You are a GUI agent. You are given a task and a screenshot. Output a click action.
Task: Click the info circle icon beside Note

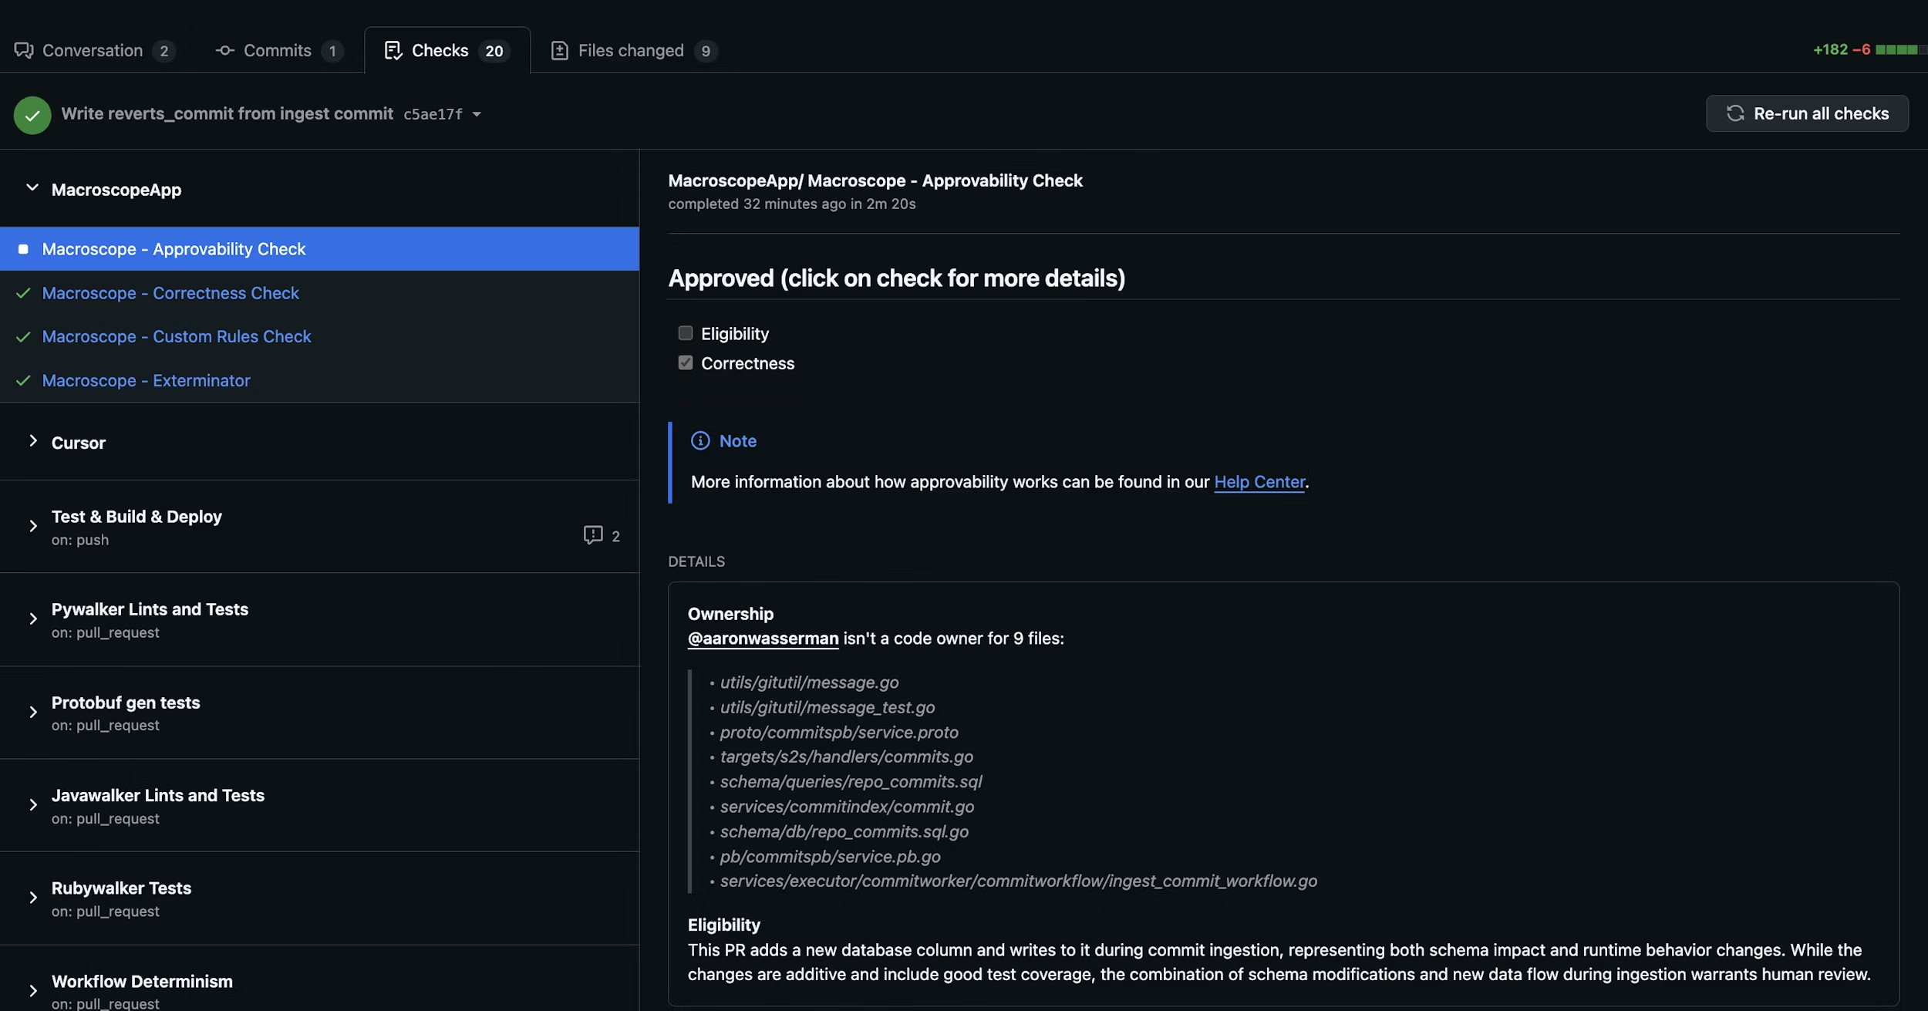[700, 441]
